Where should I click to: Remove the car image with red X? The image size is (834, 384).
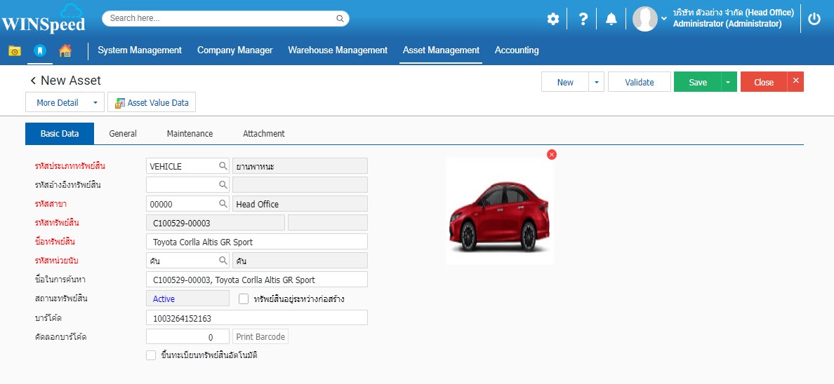552,155
